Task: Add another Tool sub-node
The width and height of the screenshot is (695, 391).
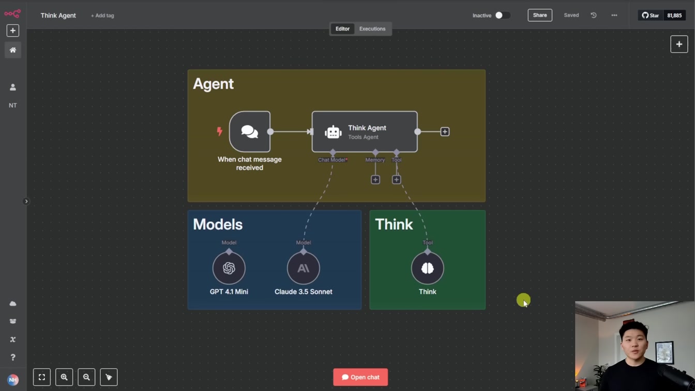Action: coord(396,179)
